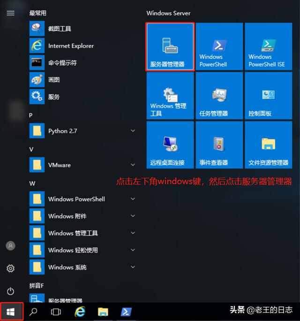The height and width of the screenshot is (321, 300).
Task: Click the Windows 系统 folder label
Action: pyautogui.click(x=67, y=267)
